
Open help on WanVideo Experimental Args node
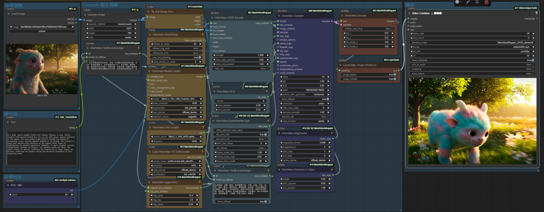[267, 121]
